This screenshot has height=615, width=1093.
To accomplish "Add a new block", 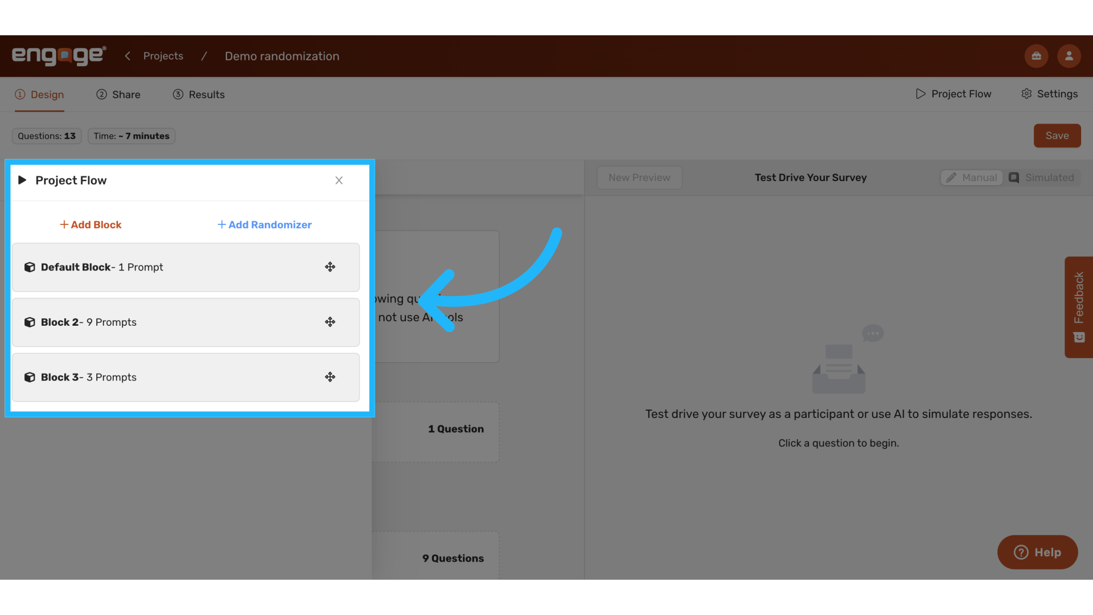I will click(91, 225).
